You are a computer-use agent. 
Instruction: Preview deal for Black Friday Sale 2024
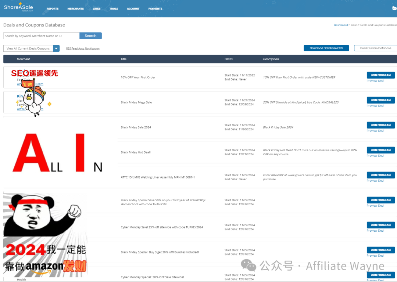pyautogui.click(x=375, y=131)
